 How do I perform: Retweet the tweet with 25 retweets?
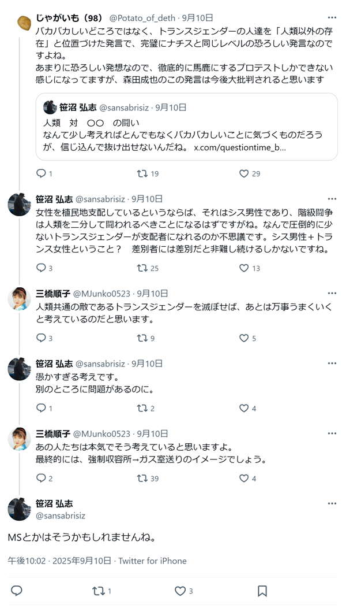pyautogui.click(x=141, y=268)
